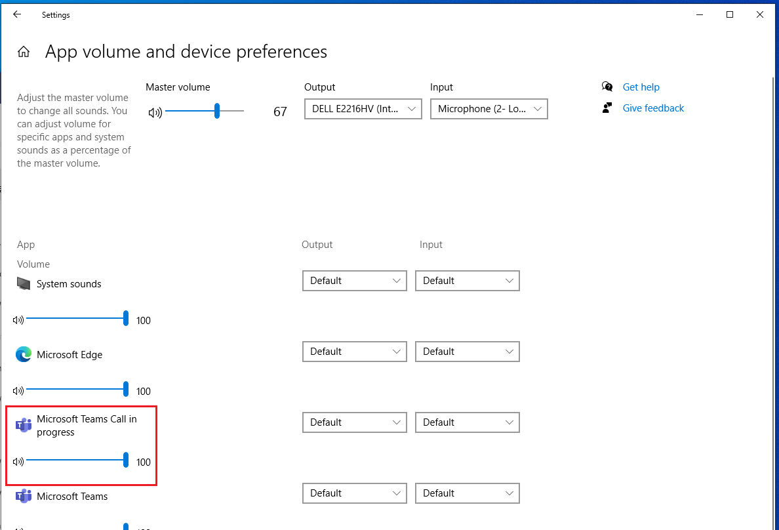The image size is (779, 530).
Task: Click the Microsoft Edge volume value "100"
Action: 144,392
